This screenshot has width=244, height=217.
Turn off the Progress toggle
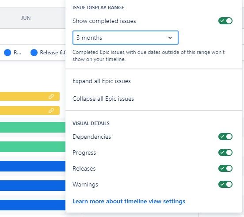tap(225, 152)
